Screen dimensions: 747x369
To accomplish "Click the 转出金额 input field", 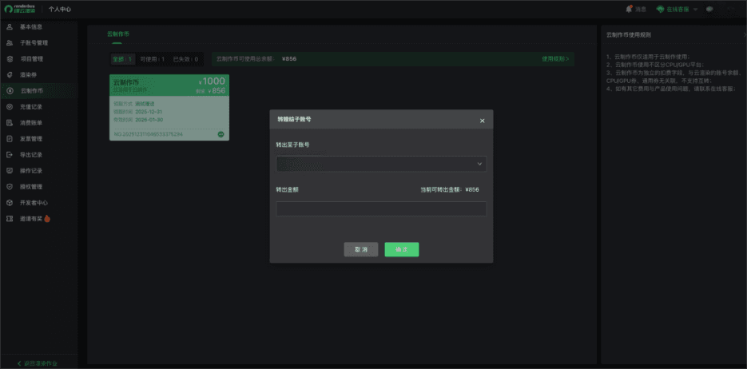I will click(380, 208).
